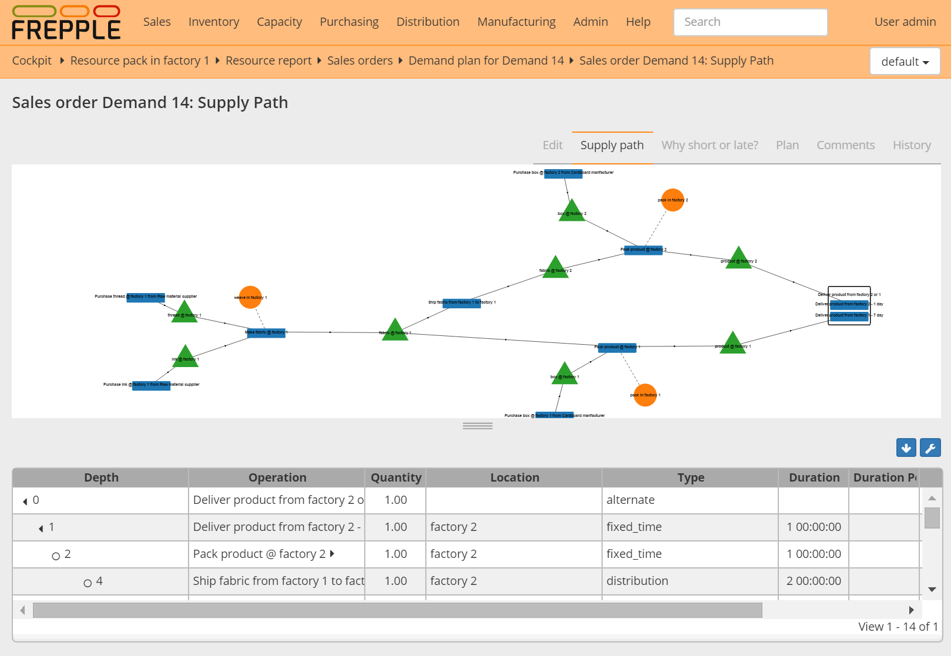Click inside the Search field
This screenshot has width=951, height=656.
pyautogui.click(x=750, y=22)
